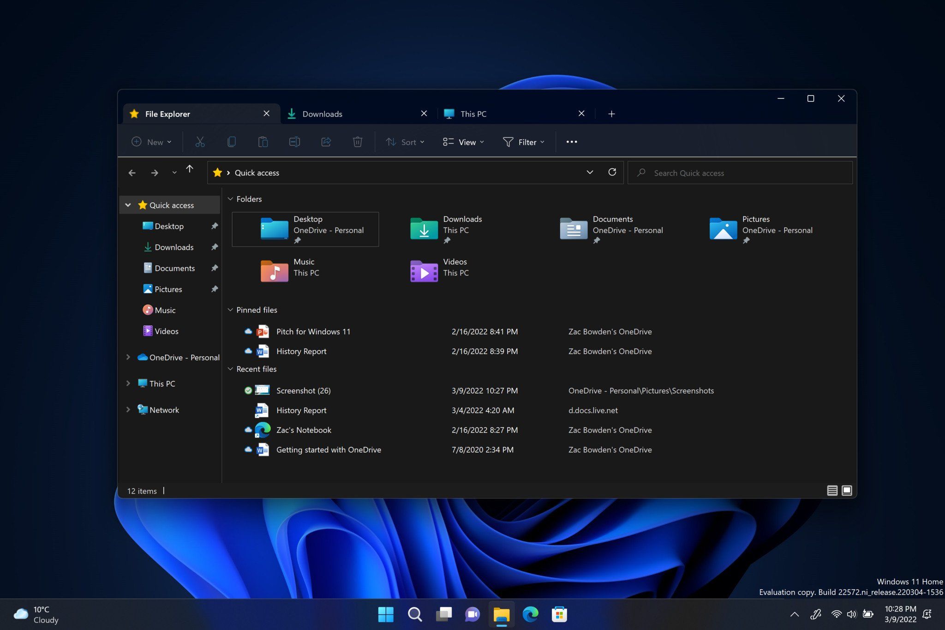Switch to details view using the status bar toggle
Viewport: 945px width, 630px height.
point(832,490)
